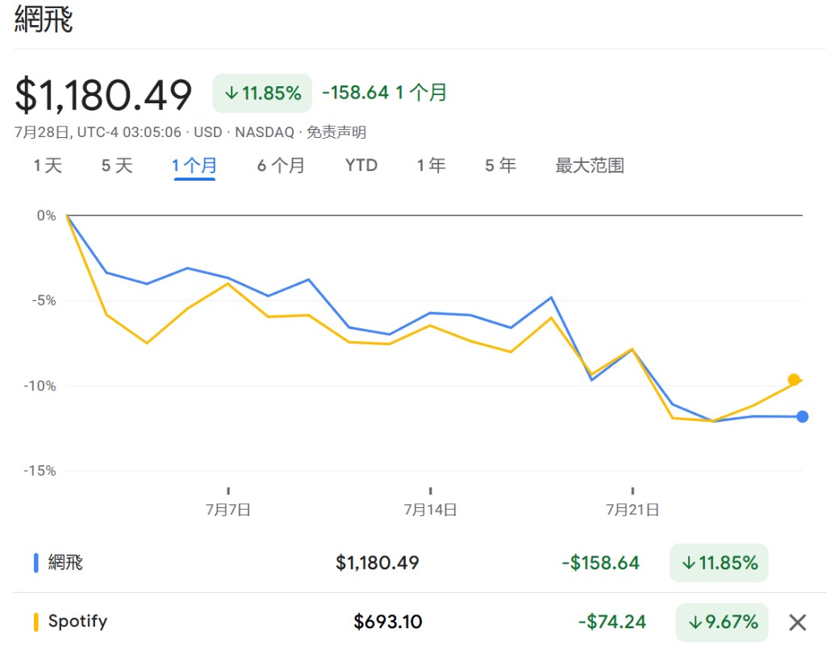Select the 1个月 tab
Screen dimensions: 826x650
pyautogui.click(x=194, y=165)
